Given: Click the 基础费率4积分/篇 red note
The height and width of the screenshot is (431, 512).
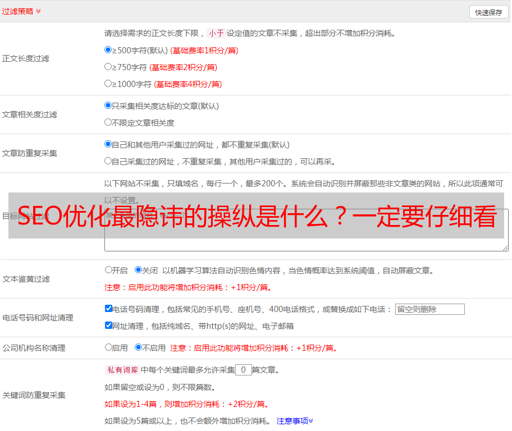Looking at the screenshot, I should pos(188,84).
